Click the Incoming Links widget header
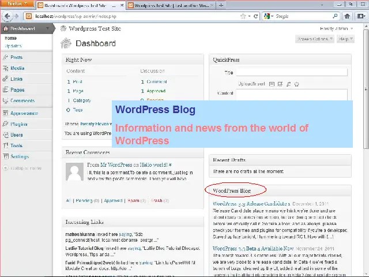Image resolution: width=369 pixels, height=277 pixels. pyautogui.click(x=133, y=222)
